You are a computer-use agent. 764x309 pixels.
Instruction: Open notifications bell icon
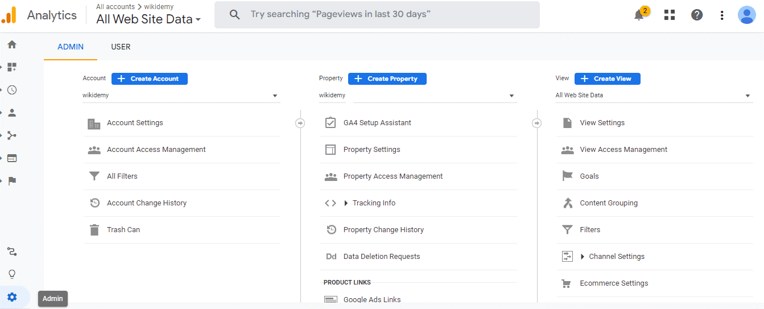click(639, 15)
